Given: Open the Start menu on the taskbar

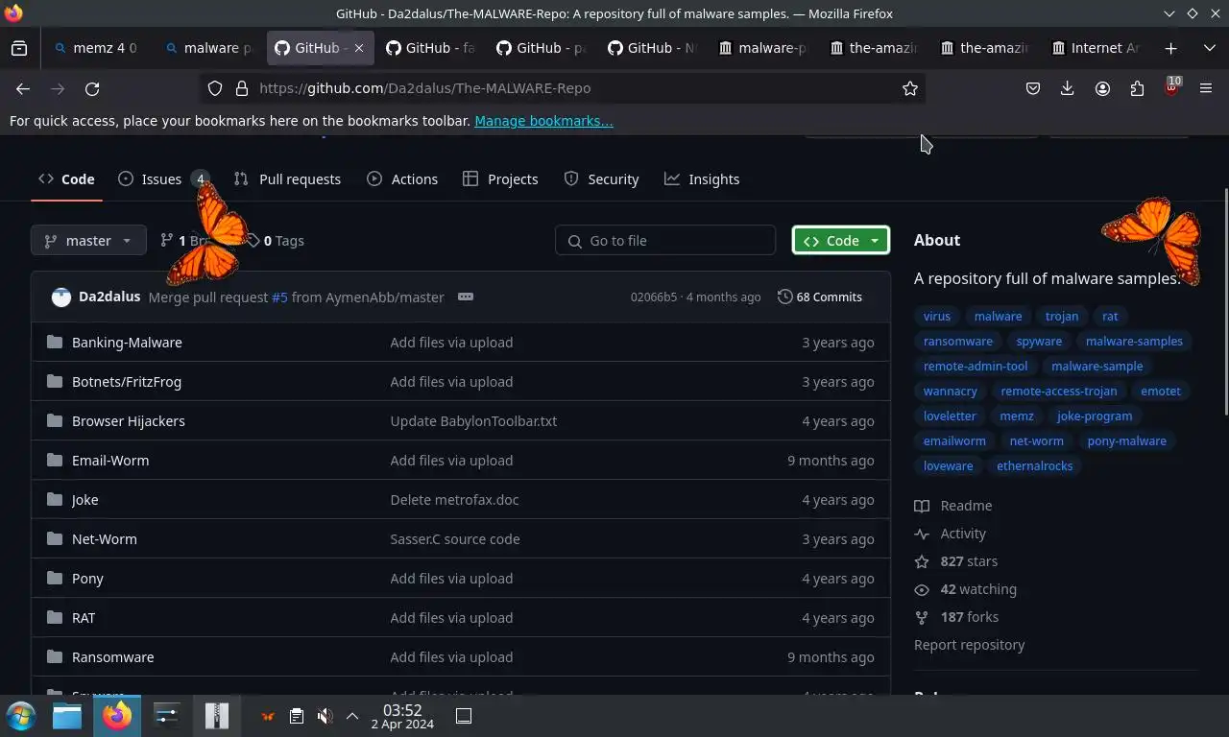Looking at the screenshot, I should coord(21,716).
